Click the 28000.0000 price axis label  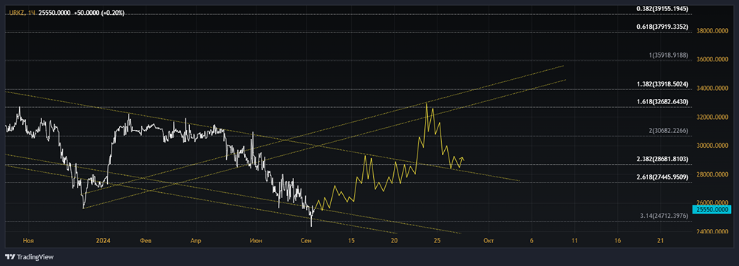point(712,174)
